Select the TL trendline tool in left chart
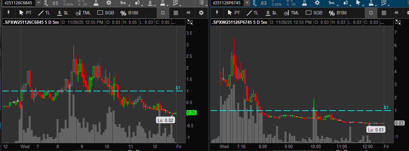The height and width of the screenshot is (151, 409). 44,13
